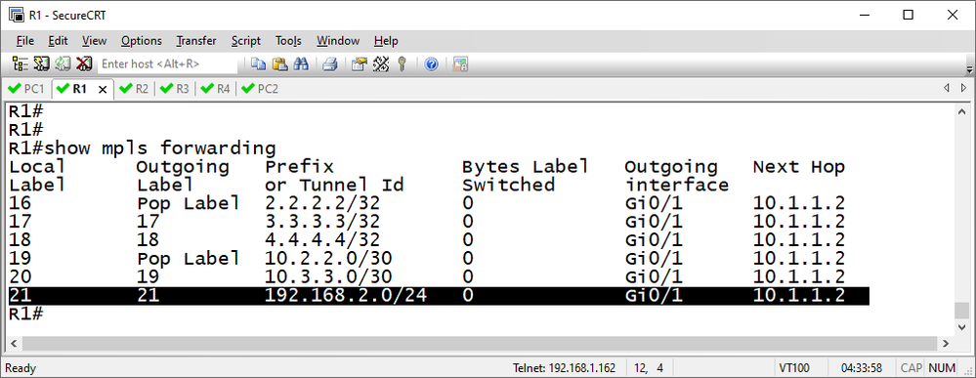Open Session Options toolbar icon
976x378 pixels.
[360, 63]
